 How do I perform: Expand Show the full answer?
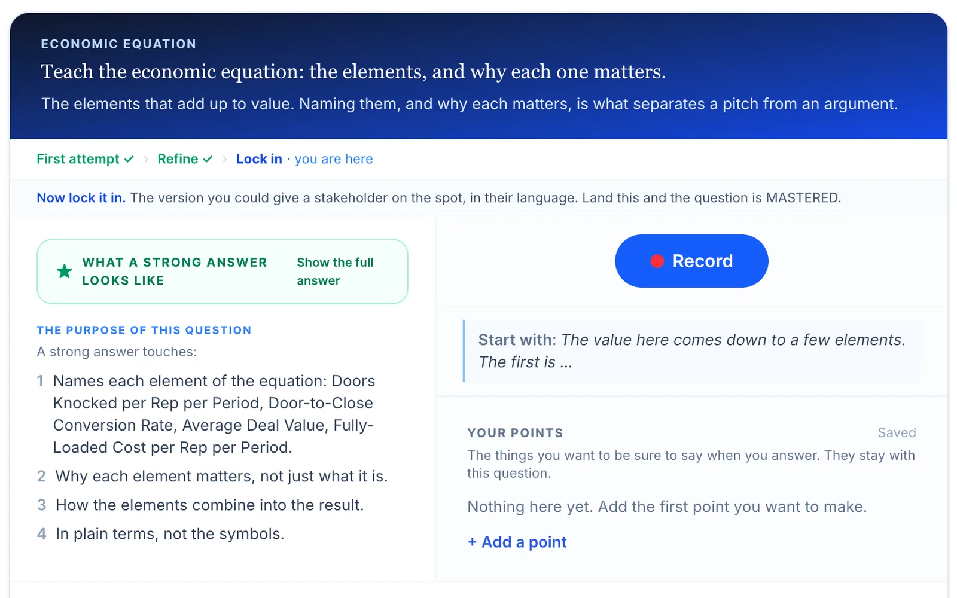coord(335,271)
